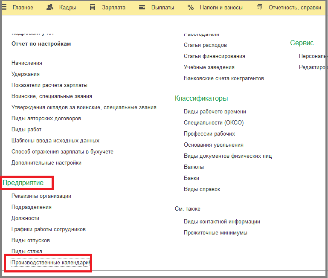328x278 pixels.
Task: Click the Выплаты card icon
Action: point(142,8)
